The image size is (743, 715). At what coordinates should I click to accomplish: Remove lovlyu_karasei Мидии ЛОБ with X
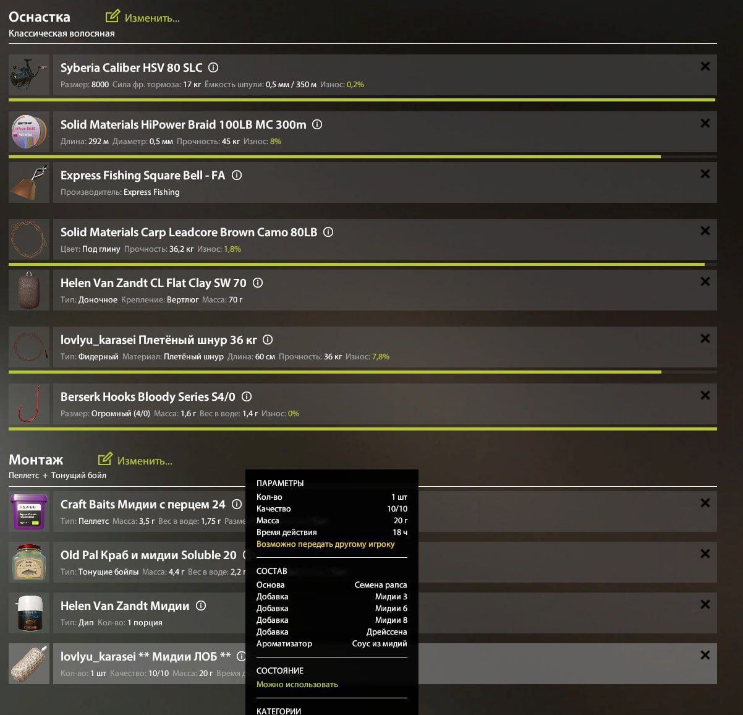tap(705, 655)
